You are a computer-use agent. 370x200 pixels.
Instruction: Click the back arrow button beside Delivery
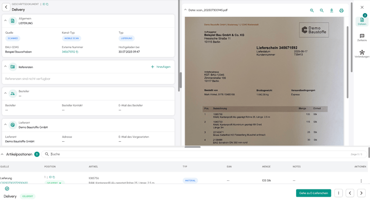(x=6, y=7)
